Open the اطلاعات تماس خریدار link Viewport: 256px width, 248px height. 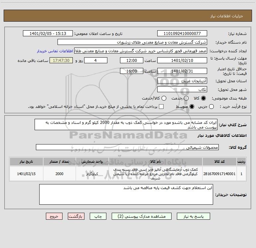tap(55, 51)
